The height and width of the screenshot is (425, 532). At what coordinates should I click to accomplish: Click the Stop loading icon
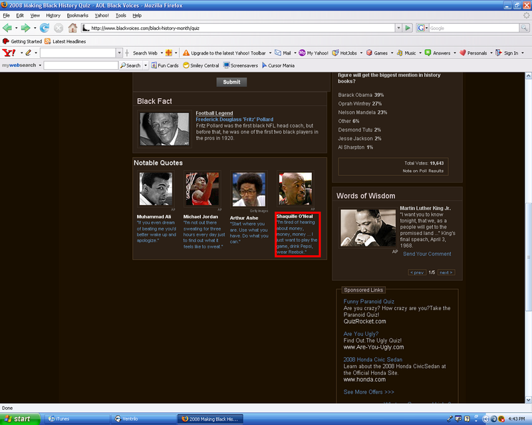pyautogui.click(x=59, y=28)
